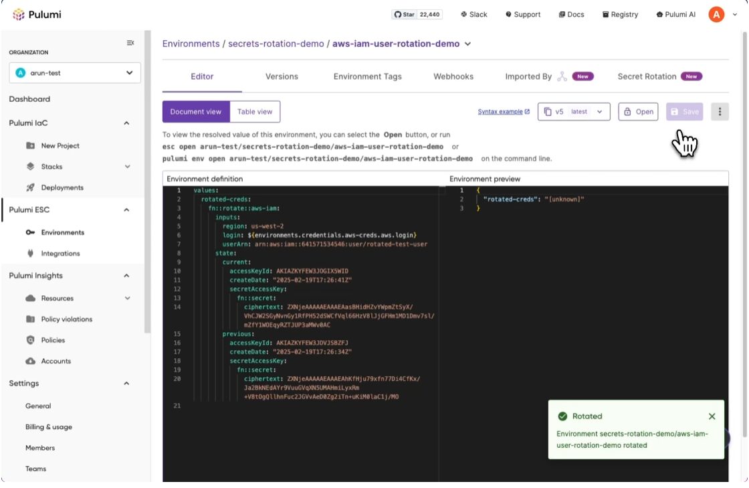This screenshot has width=749, height=488.
Task: Collapse the Settings section
Action: pyautogui.click(x=126, y=384)
